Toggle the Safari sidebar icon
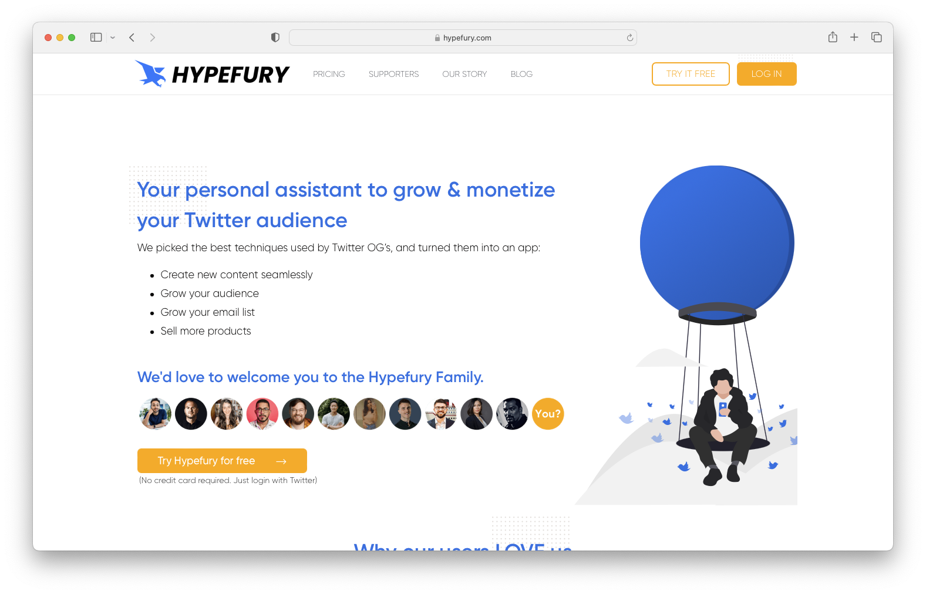Viewport: 926px width, 594px height. pyautogui.click(x=96, y=38)
